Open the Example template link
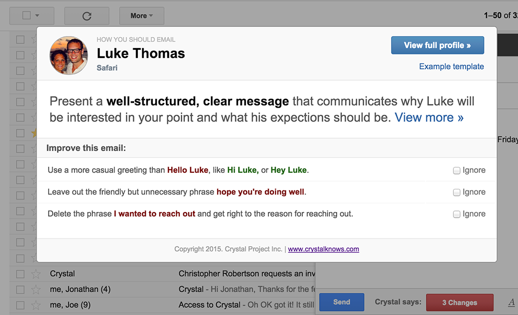This screenshot has width=518, height=315. pyautogui.click(x=451, y=66)
